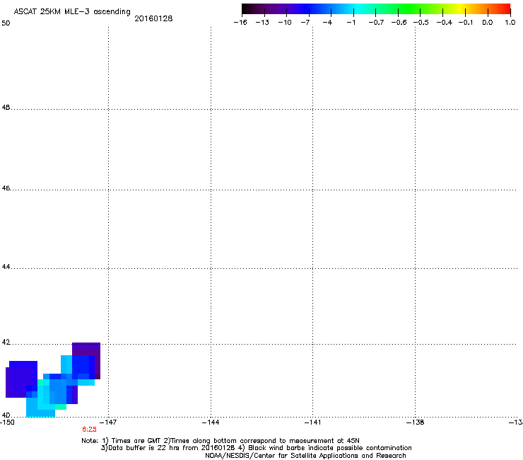The image size is (523, 460).
Task: Click latitude label 40
Action: point(6,415)
